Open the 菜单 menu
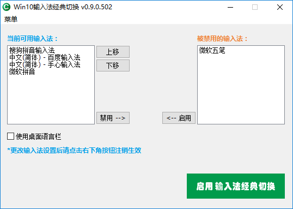Viewport: 293px width, 209px height. pos(11,19)
